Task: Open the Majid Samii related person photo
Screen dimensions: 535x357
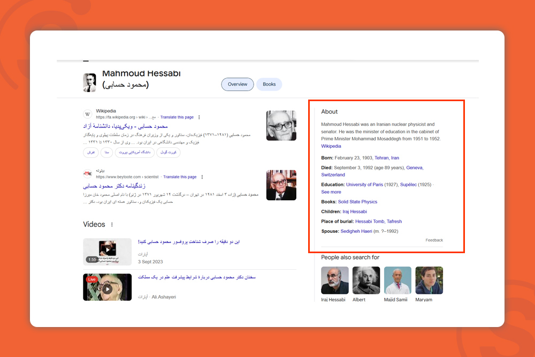Action: tap(398, 280)
